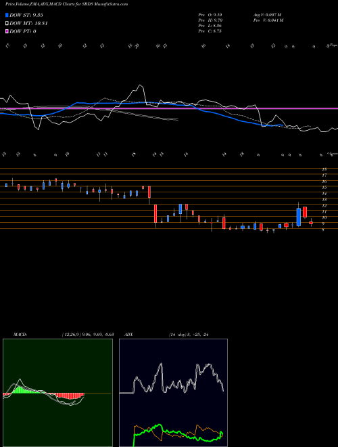Click the 'Pre O: 9.10' value
This screenshot has height=447, width=338.
click(x=210, y=15)
